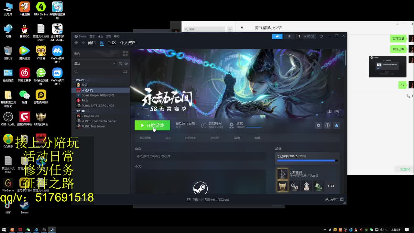The height and width of the screenshot is (233, 414).
Task: Click the controller support icon on banner
Action: click(x=337, y=112)
